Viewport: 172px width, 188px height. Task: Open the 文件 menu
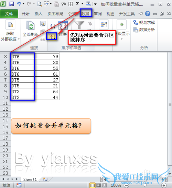(9, 14)
